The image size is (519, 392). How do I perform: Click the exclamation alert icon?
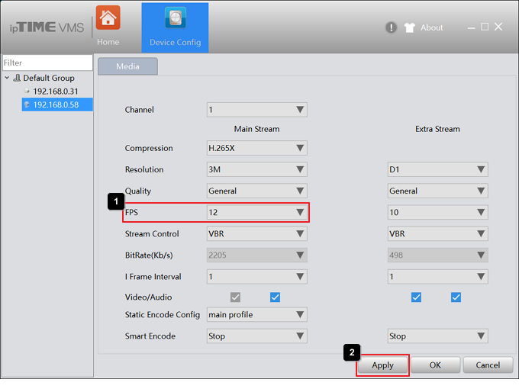pos(391,27)
